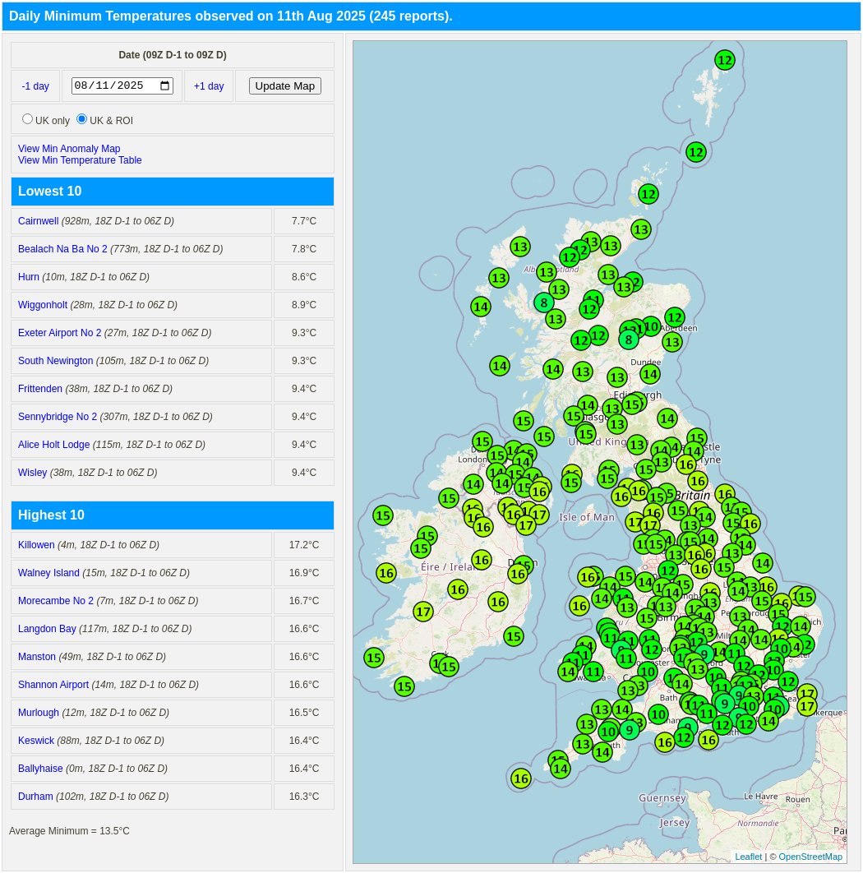Viewport: 863px width, 873px height.
Task: Open the Keswick station link
Action: [36, 741]
